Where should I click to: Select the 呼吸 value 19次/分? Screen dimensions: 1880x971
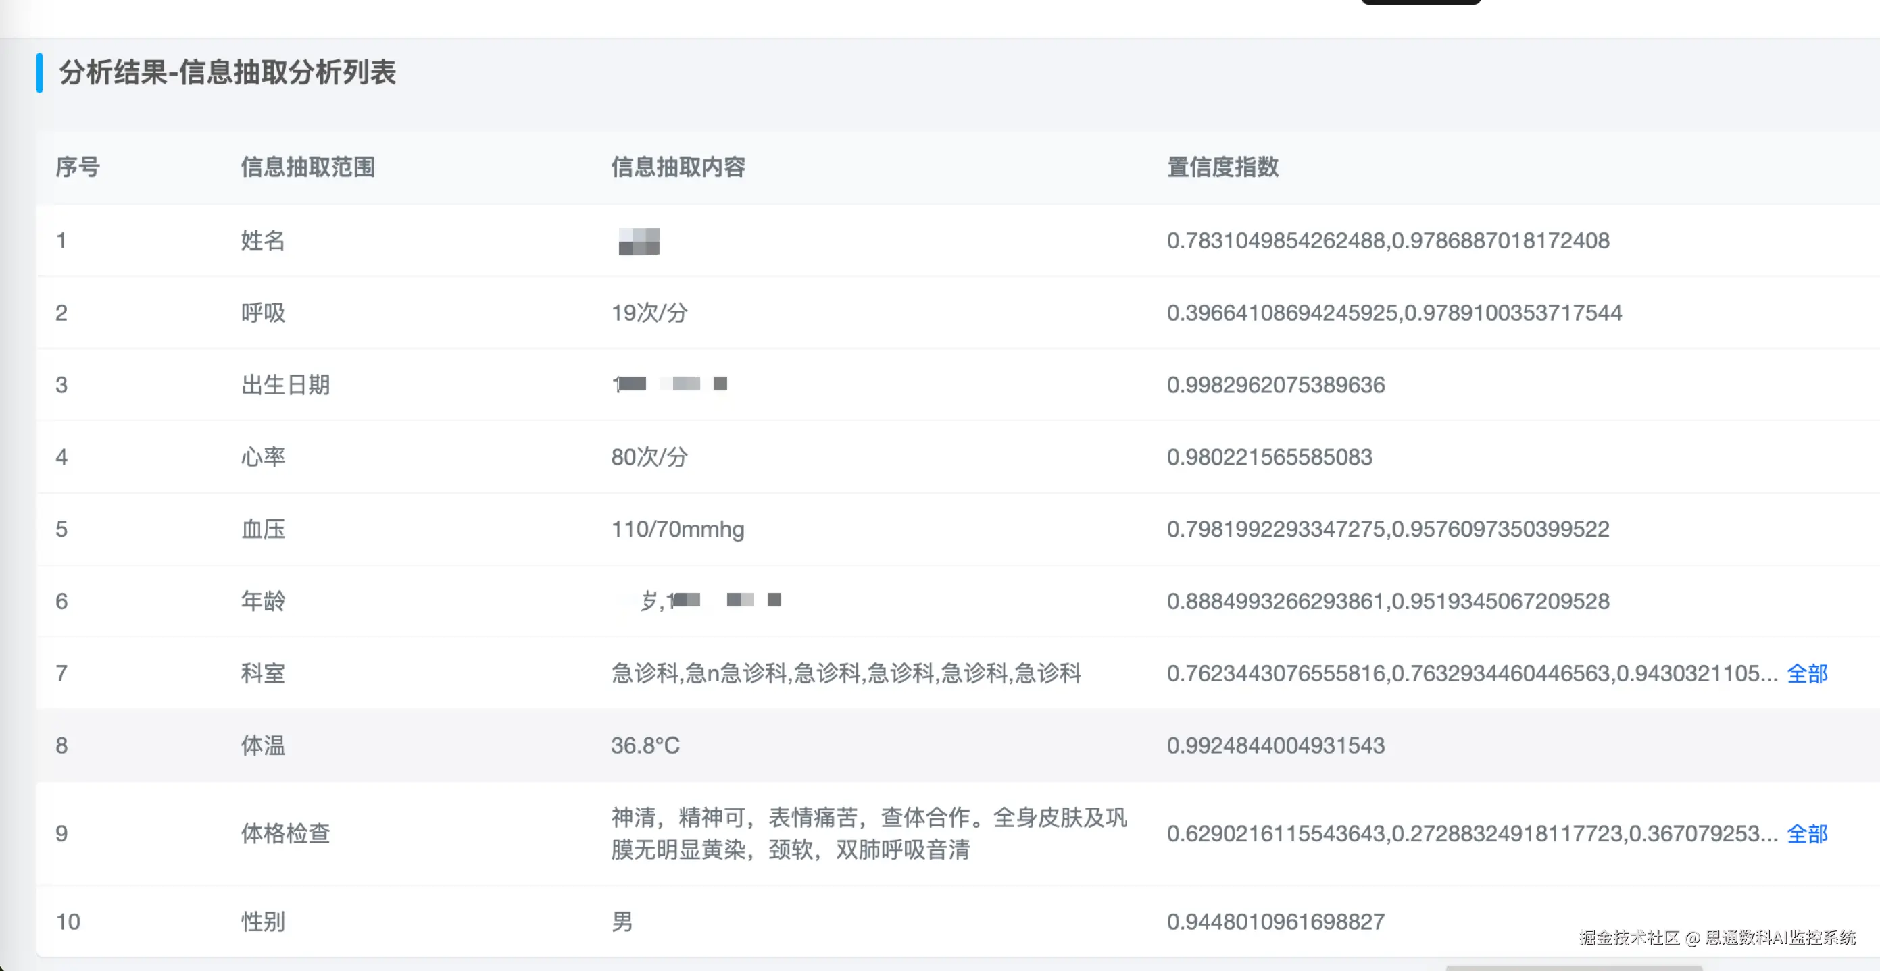(x=649, y=313)
